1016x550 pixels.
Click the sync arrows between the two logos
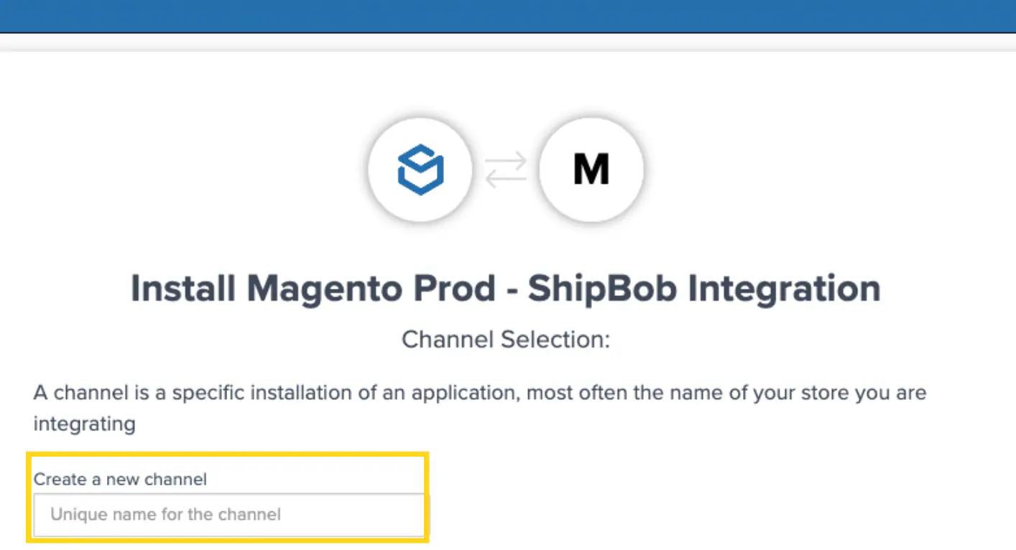click(505, 169)
